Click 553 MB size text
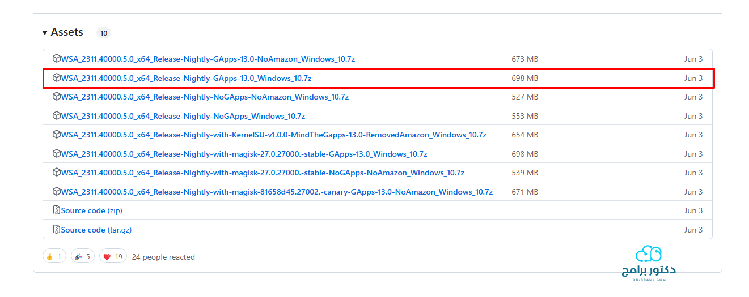Image resolution: width=749 pixels, height=297 pixels. point(525,116)
